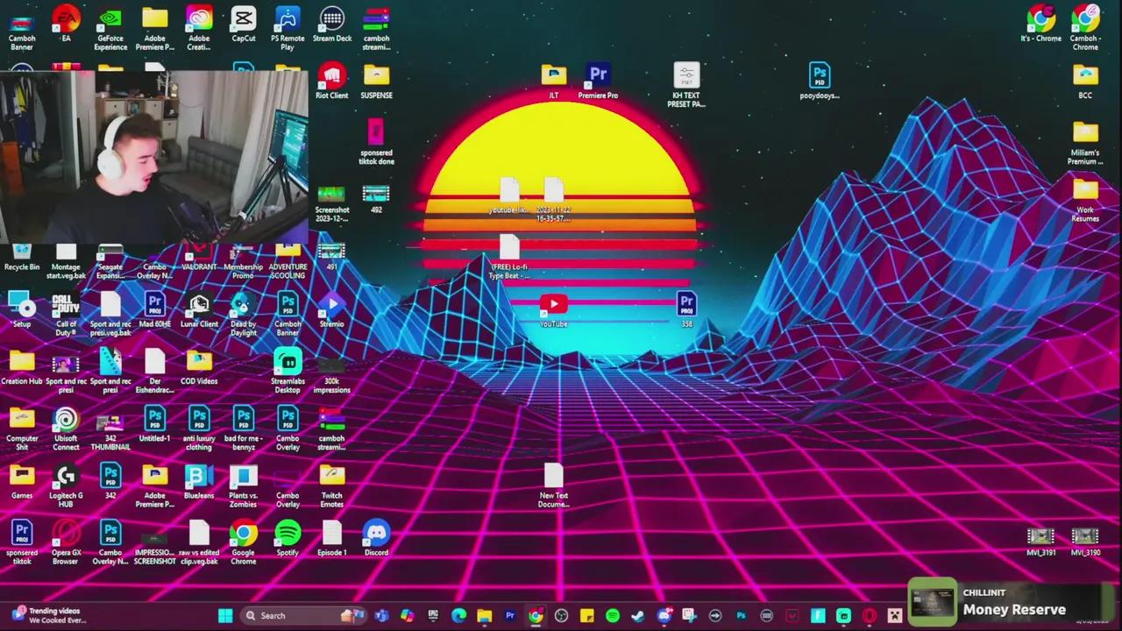Select the pooydooys... Photoshop file
The image size is (1122, 631).
coord(820,81)
